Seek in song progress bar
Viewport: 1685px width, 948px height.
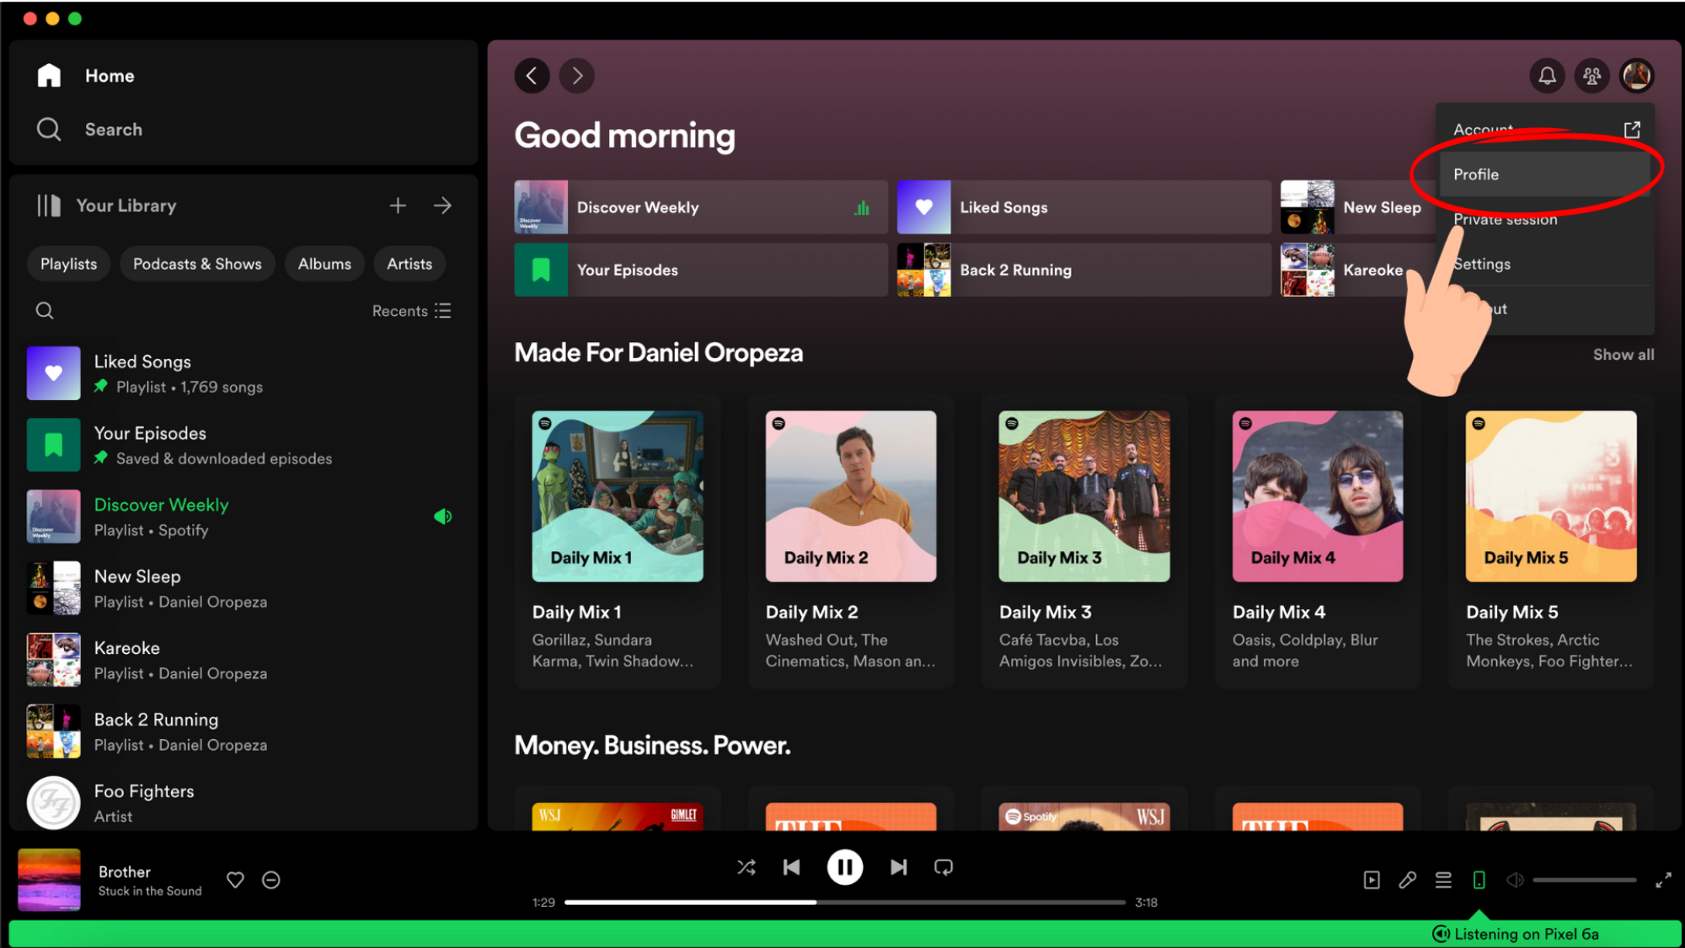pyautogui.click(x=844, y=902)
